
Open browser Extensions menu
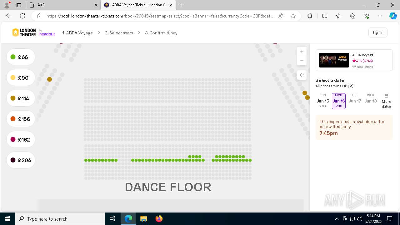[310, 16]
